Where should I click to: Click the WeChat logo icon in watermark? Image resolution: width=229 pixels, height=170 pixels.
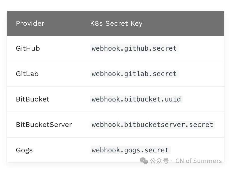pos(144,161)
